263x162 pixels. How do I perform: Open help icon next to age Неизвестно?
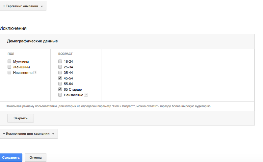coord(86,95)
